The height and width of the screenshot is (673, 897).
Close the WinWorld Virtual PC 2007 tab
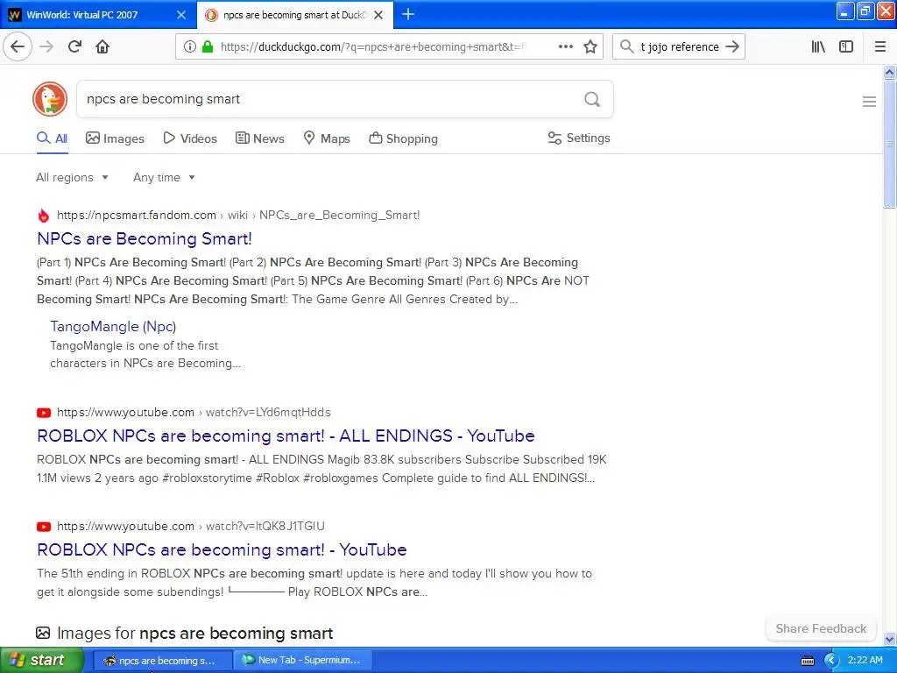click(181, 15)
